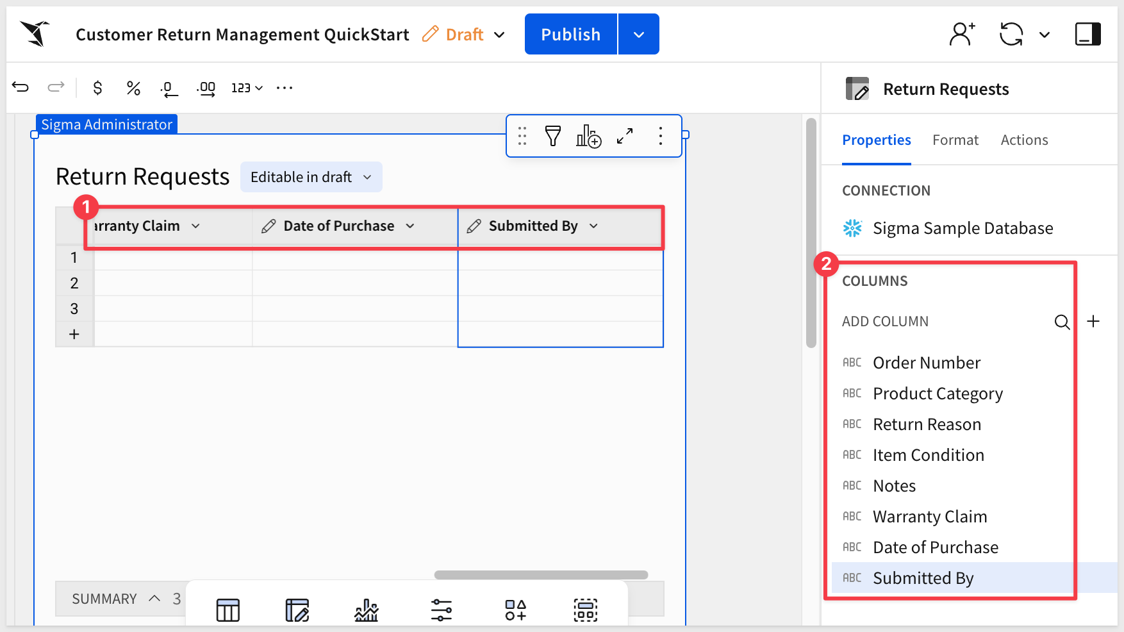
Task: Add a new column with plus icon
Action: 1093,321
